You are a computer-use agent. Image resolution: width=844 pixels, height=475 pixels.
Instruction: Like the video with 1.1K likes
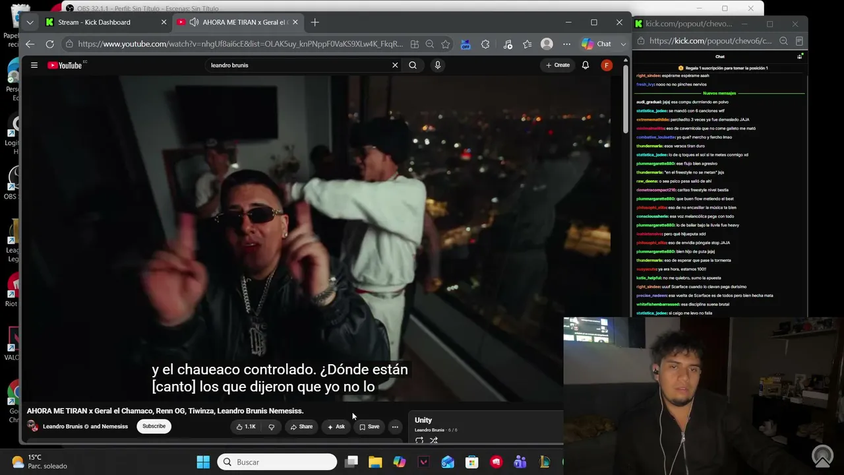246,427
